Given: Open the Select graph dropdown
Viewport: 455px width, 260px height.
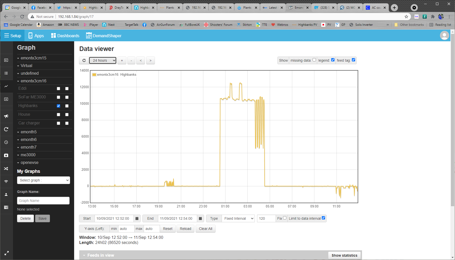Looking at the screenshot, I should point(44,180).
